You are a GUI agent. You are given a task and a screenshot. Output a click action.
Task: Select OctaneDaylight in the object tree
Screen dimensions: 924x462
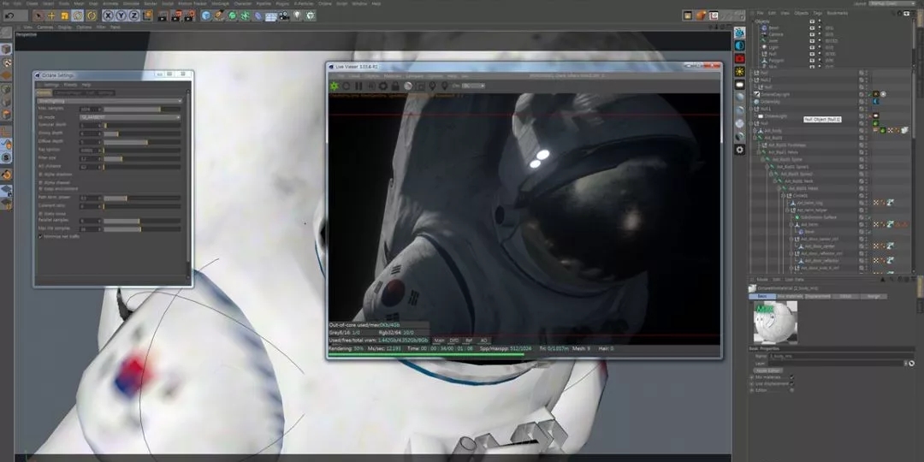(x=774, y=94)
